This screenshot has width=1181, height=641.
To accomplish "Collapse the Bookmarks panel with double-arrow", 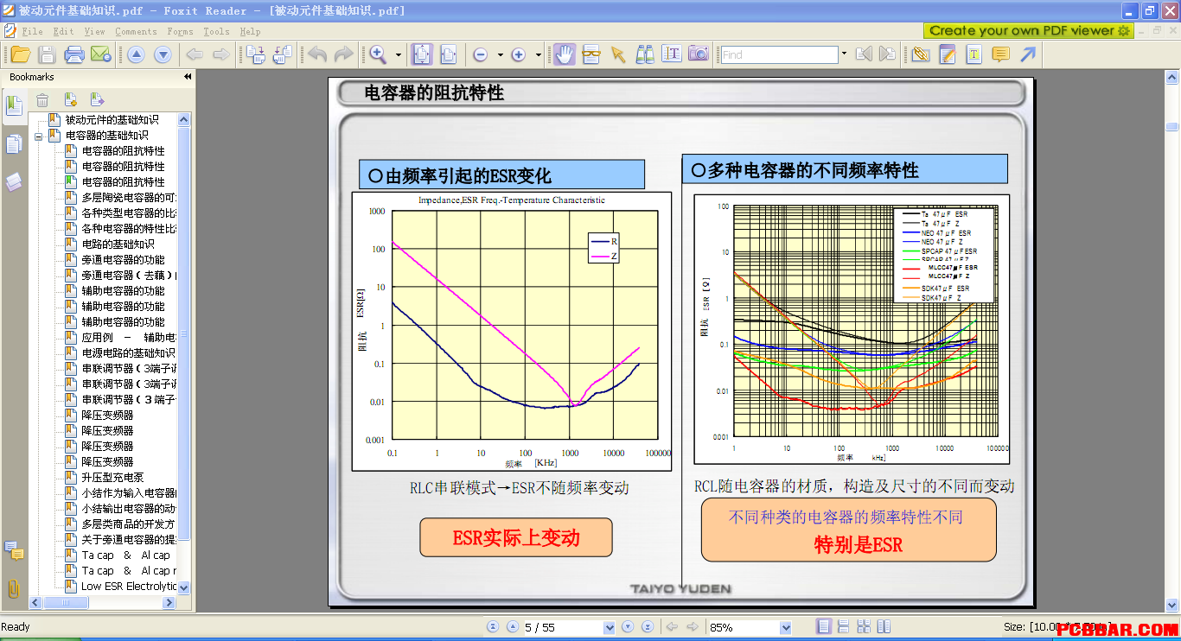I will [x=188, y=77].
